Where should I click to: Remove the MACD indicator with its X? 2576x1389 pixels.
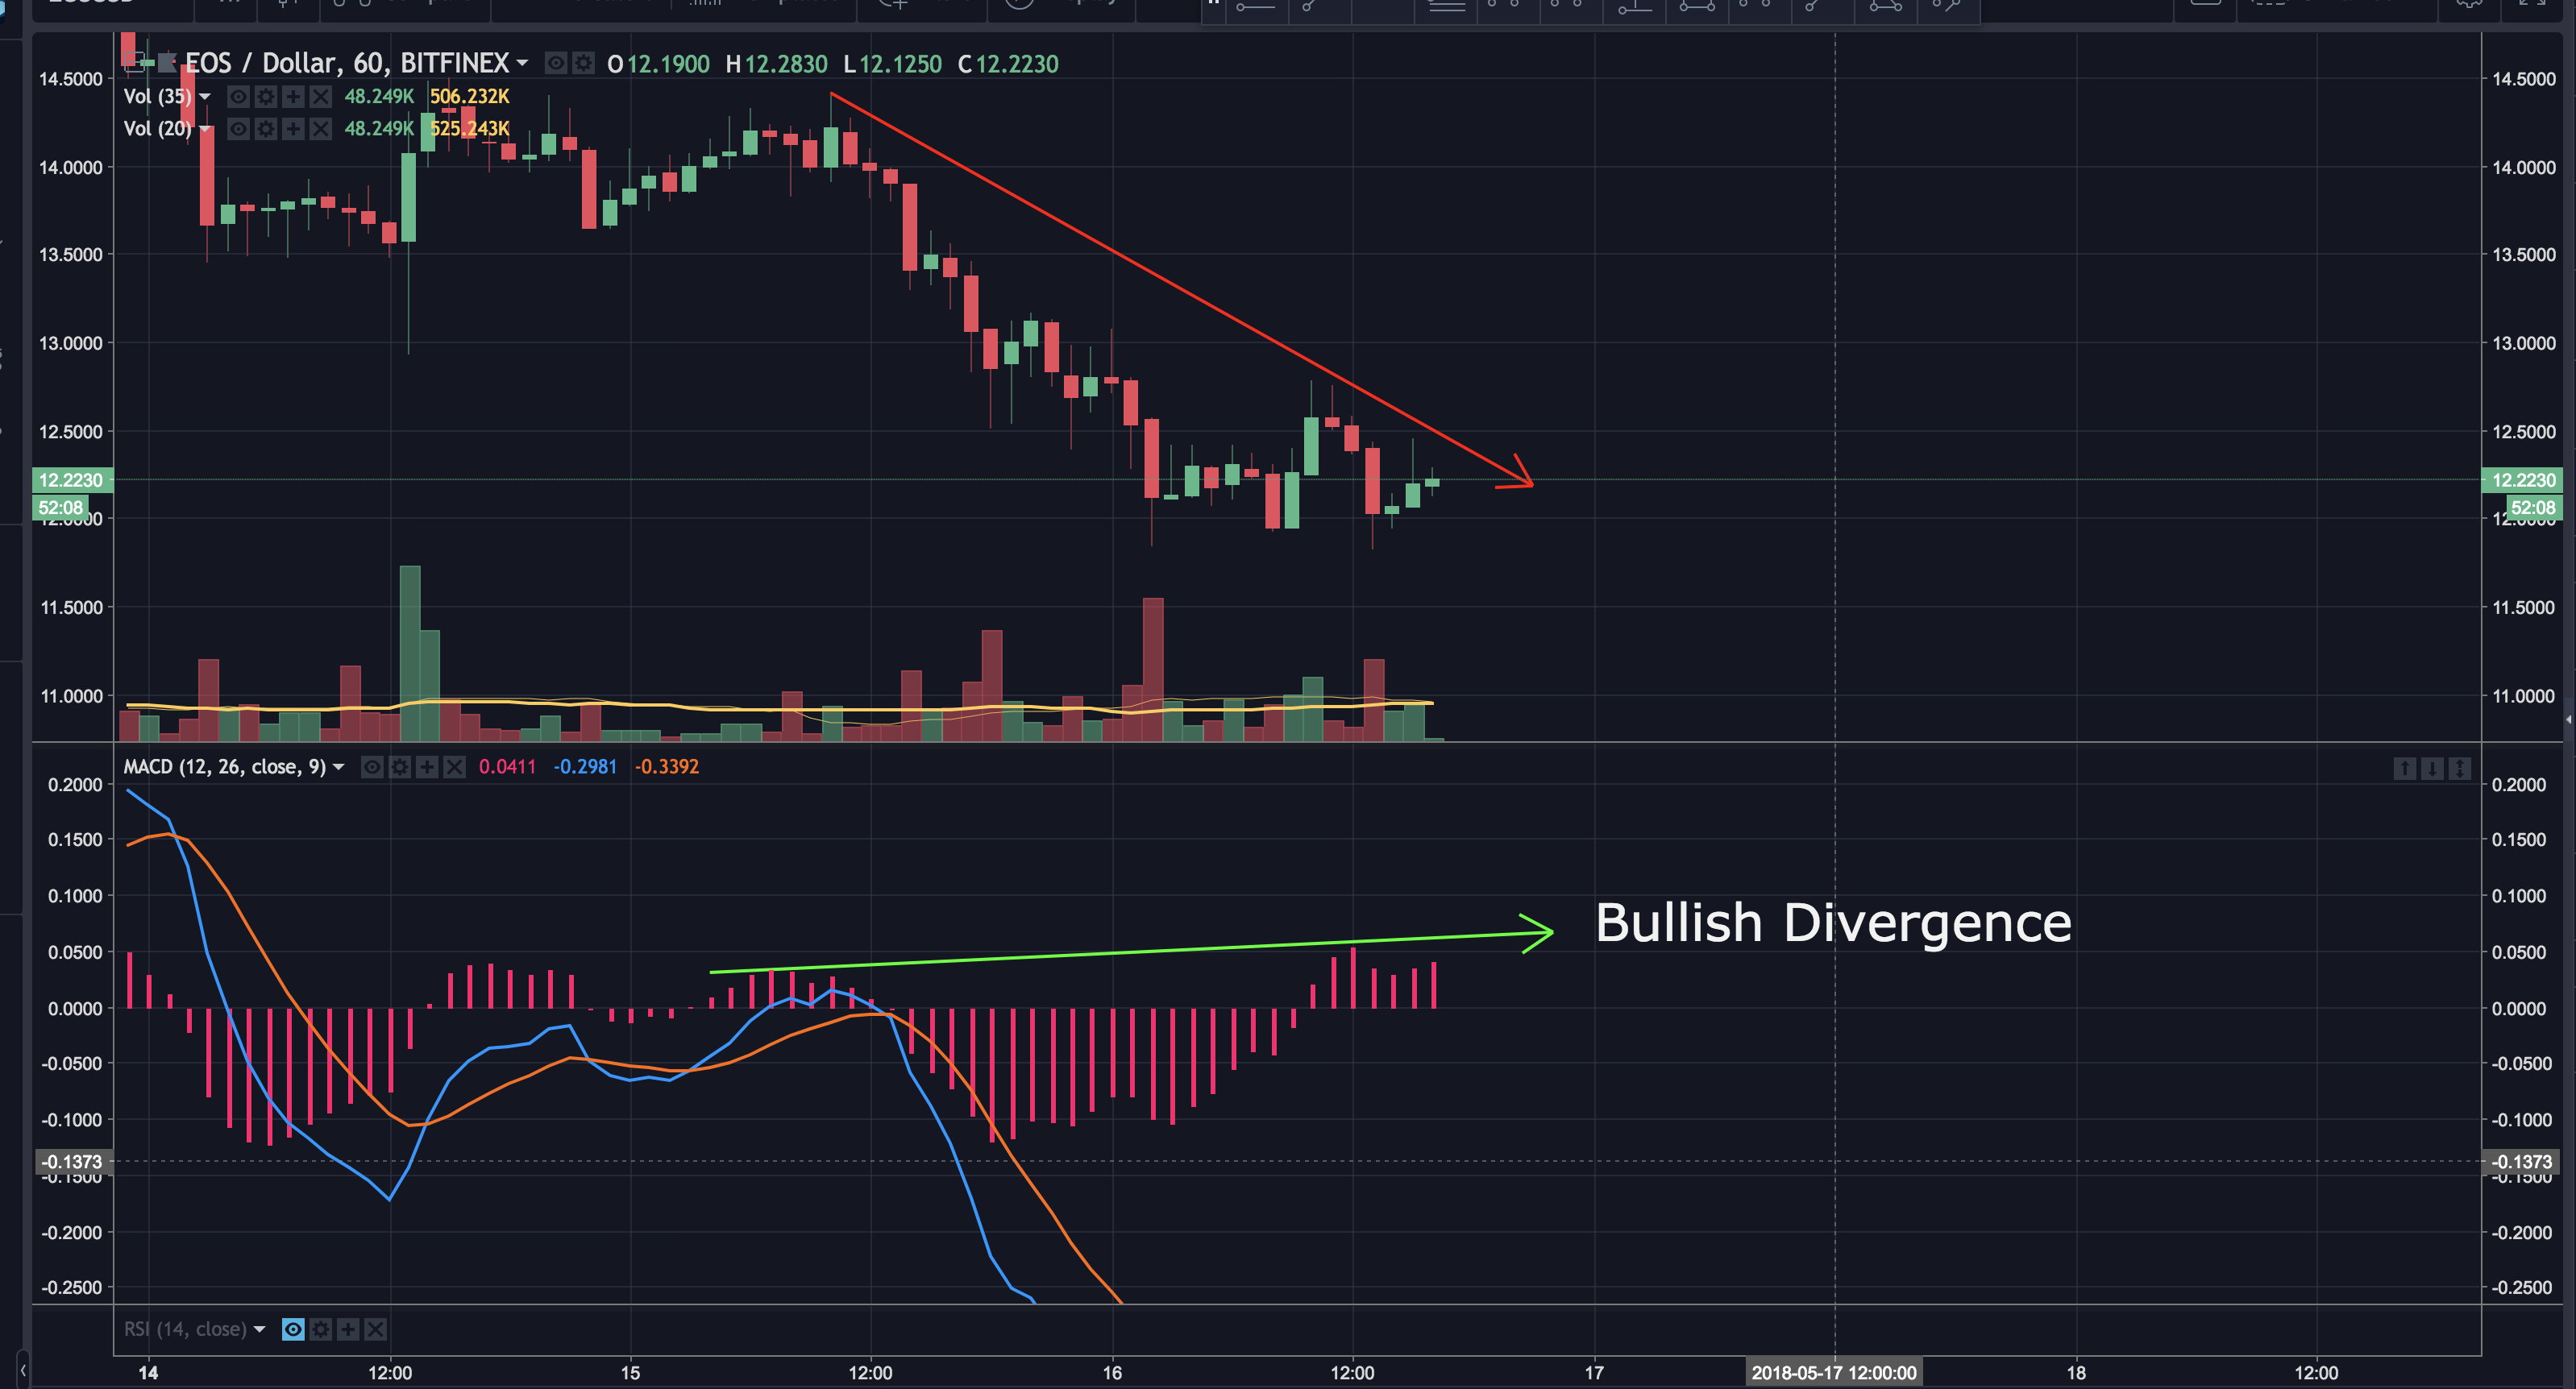pyautogui.click(x=454, y=766)
